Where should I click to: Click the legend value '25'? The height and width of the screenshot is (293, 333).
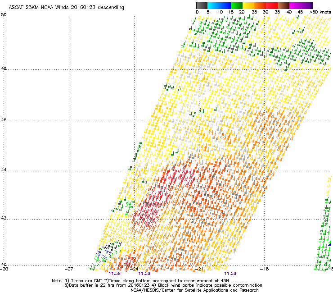(254, 12)
